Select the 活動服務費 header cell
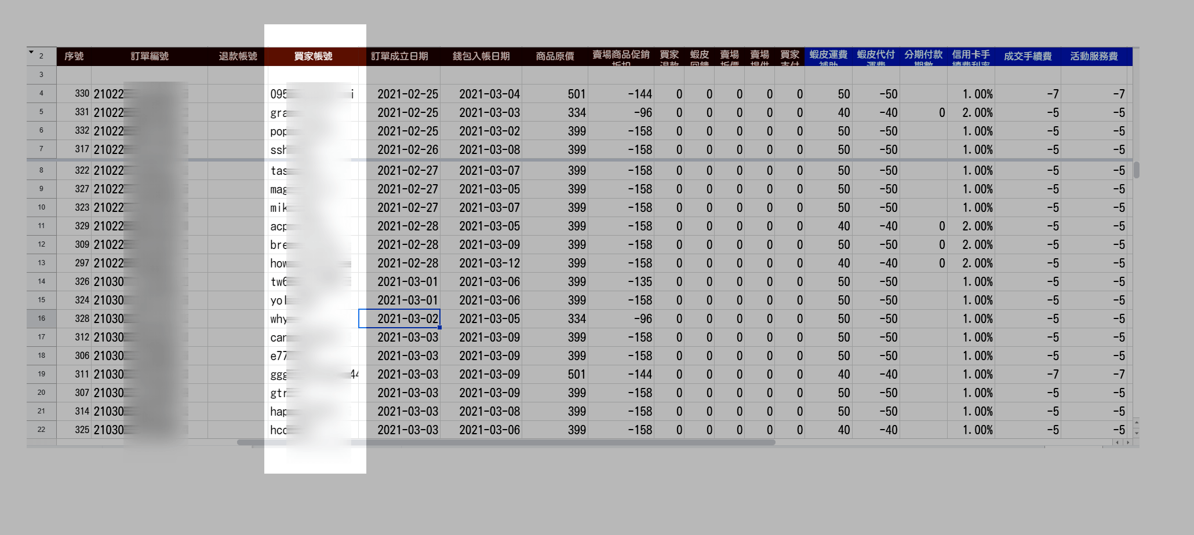1194x535 pixels. coord(1093,56)
